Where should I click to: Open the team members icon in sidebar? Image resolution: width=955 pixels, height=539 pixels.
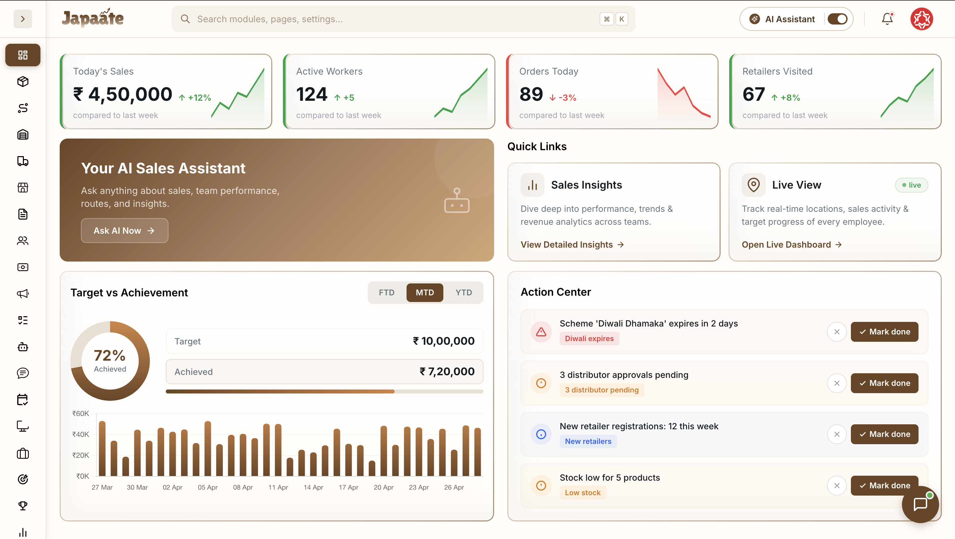point(23,241)
